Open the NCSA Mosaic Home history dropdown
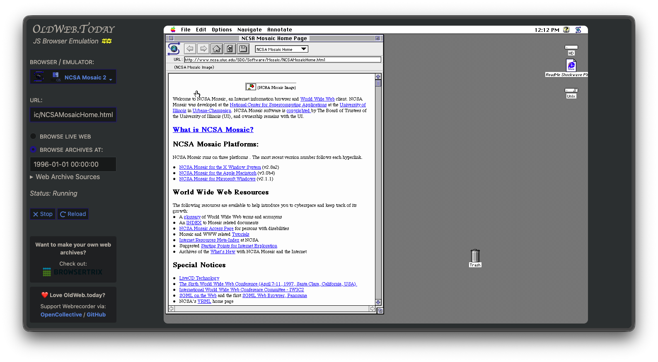 tap(281, 49)
